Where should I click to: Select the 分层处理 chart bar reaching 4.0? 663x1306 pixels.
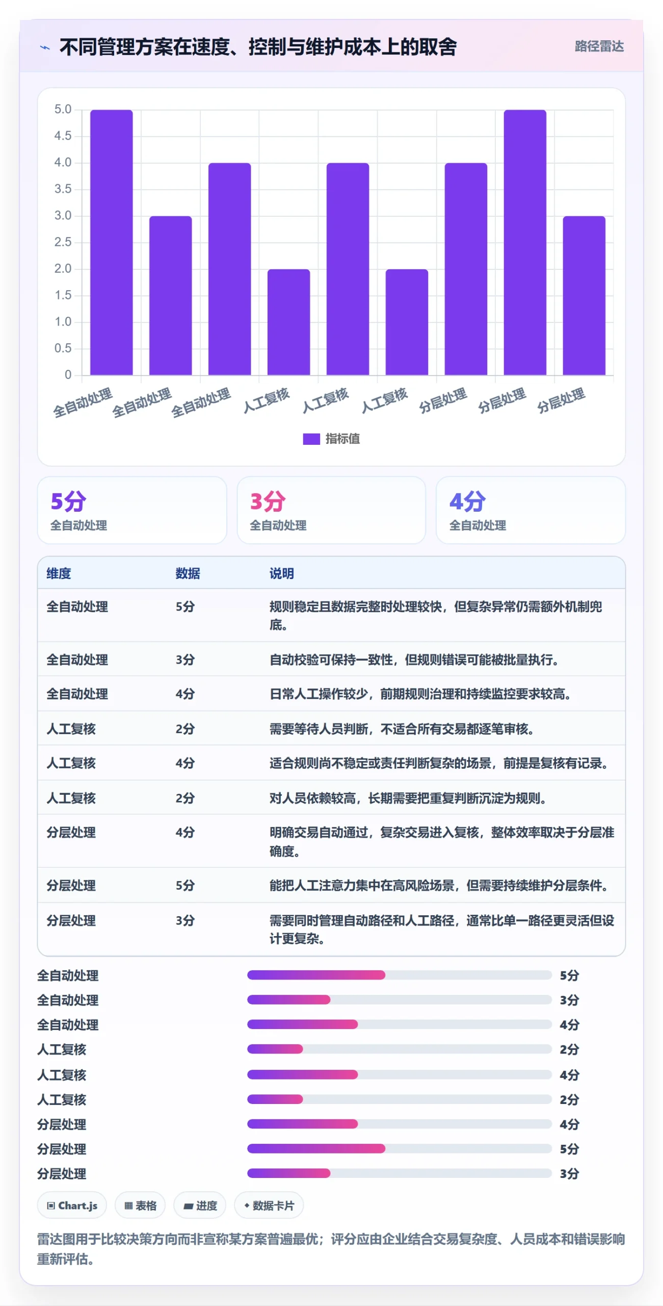(466, 269)
